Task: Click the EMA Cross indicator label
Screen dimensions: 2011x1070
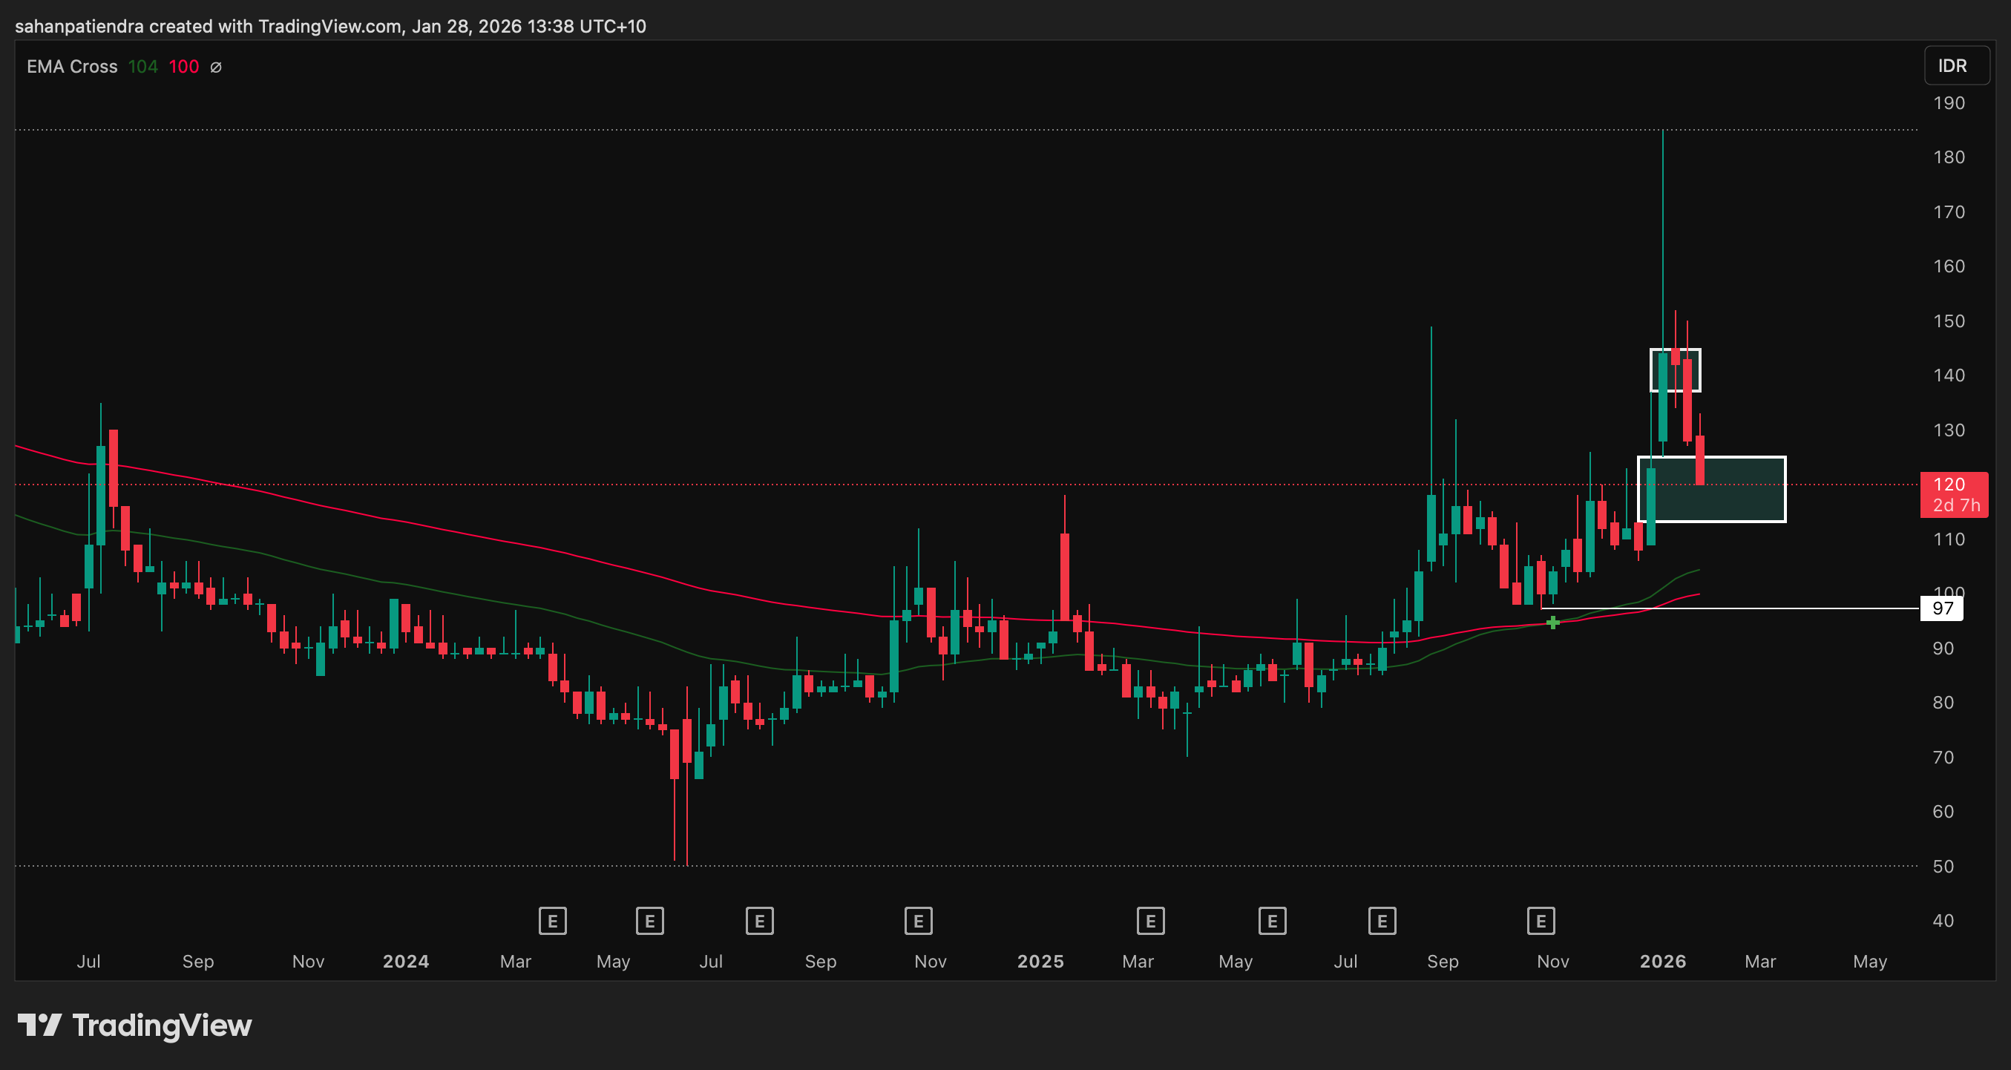Action: pyautogui.click(x=72, y=67)
